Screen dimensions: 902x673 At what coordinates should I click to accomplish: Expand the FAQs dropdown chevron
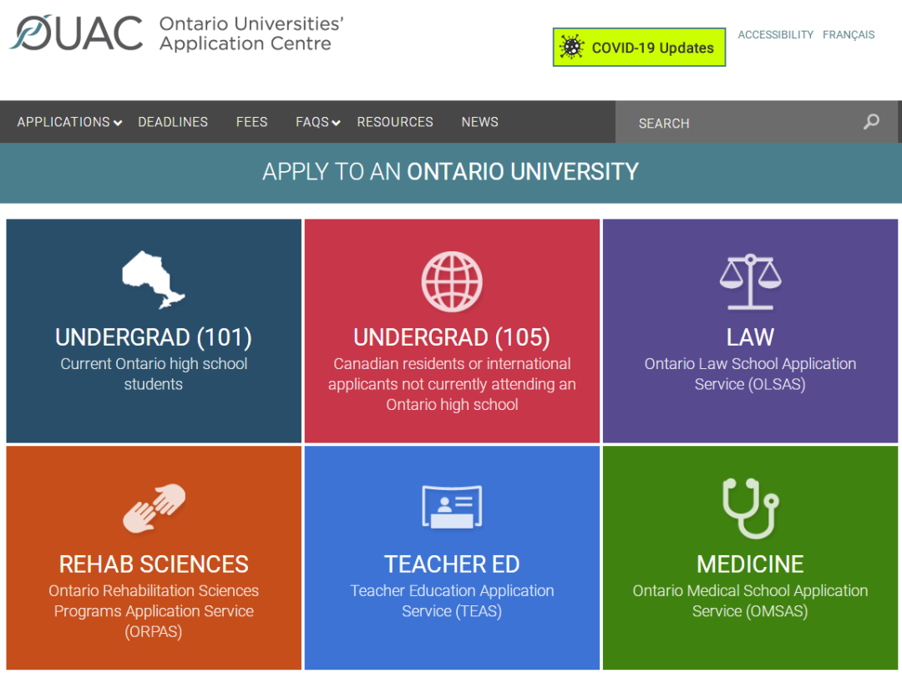coord(336,123)
